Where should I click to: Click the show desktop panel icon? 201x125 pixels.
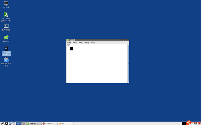click(x=14, y=123)
